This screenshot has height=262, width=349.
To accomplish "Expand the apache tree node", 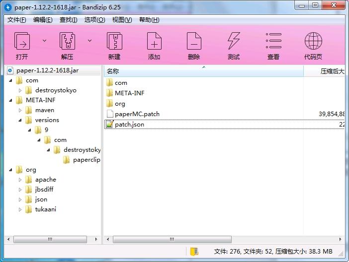I will (20, 180).
